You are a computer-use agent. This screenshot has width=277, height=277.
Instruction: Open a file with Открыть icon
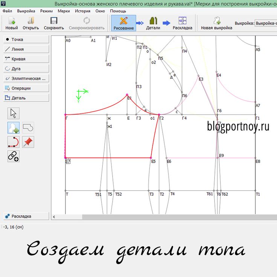click(x=31, y=23)
